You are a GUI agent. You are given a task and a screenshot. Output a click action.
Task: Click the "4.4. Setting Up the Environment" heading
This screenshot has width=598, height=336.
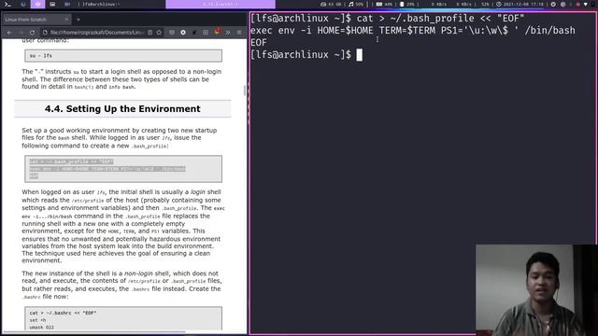pos(122,109)
